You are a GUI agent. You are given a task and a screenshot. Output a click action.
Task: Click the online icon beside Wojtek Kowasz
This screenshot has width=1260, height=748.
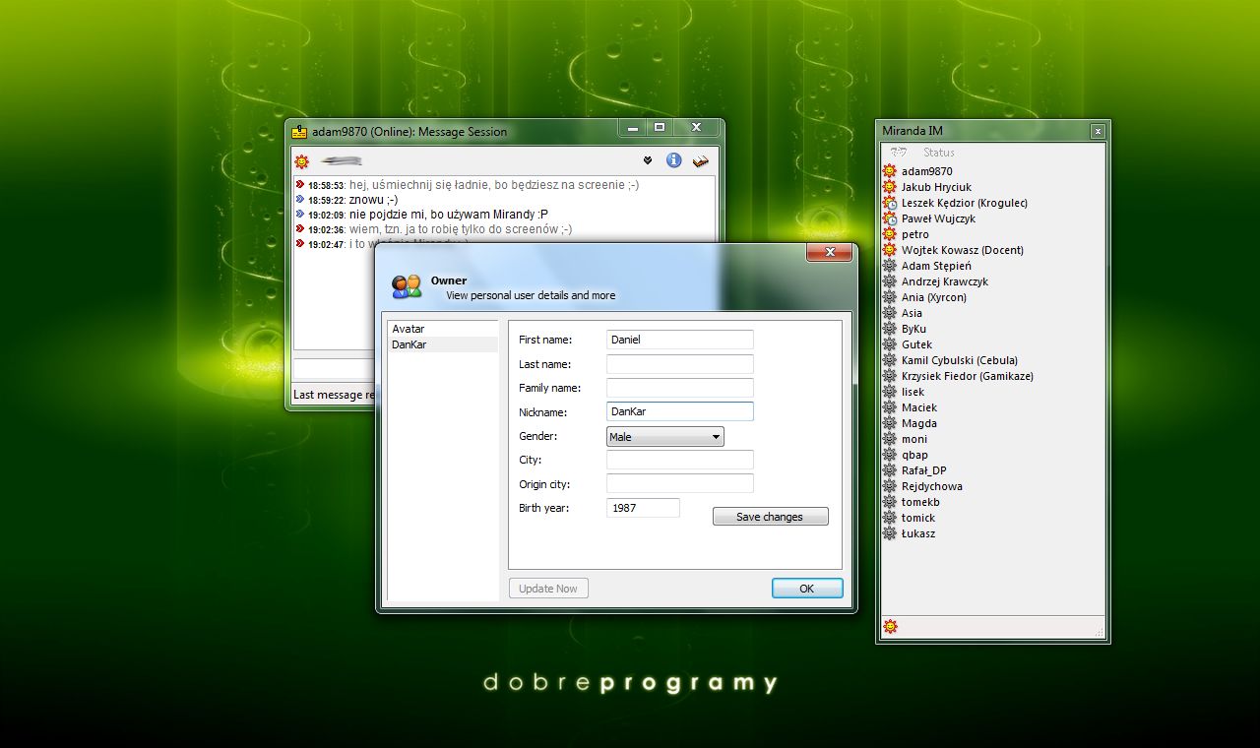[890, 250]
